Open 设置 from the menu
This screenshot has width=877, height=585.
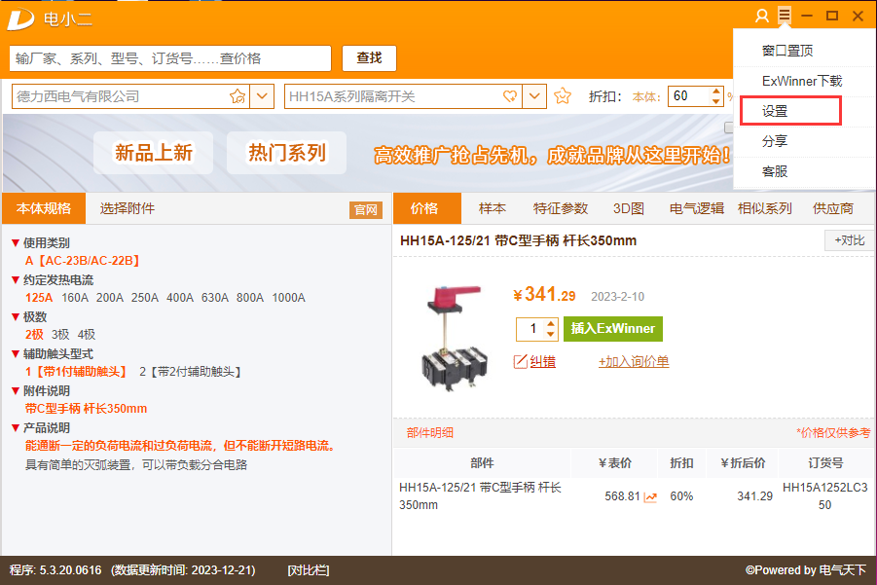[x=791, y=111]
